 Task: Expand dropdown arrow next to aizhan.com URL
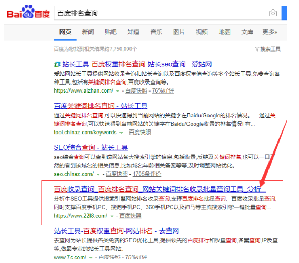tap(118, 91)
